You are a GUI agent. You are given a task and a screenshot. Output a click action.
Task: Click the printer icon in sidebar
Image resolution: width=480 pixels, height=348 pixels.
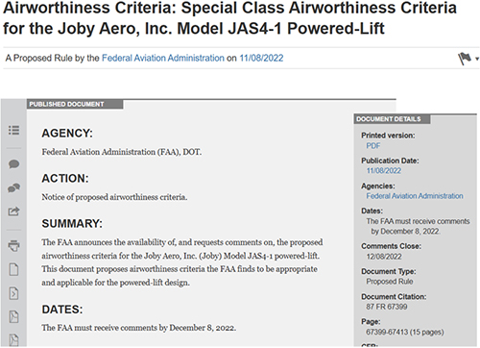pos(13,246)
